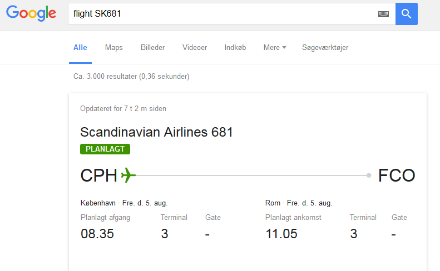Click the flight SK681 search field
440x271 pixels.
(223, 14)
